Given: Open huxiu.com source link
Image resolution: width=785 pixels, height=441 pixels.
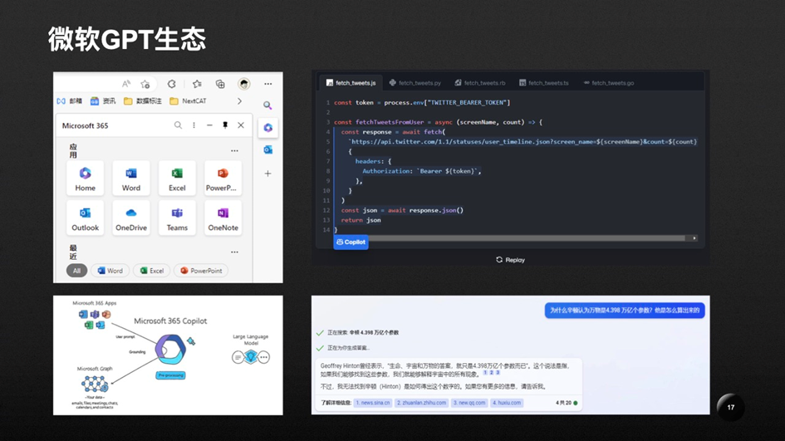Looking at the screenshot, I should 507,403.
